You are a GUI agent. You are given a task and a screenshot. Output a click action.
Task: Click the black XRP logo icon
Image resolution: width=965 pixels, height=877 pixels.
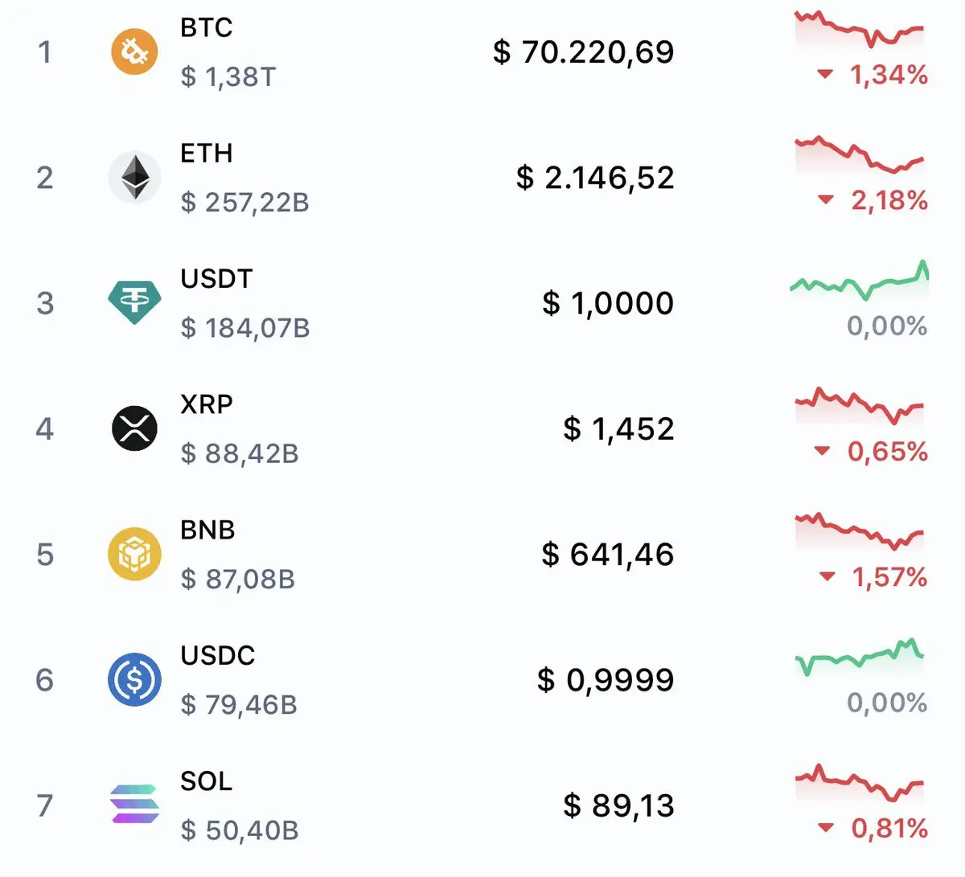pos(134,428)
